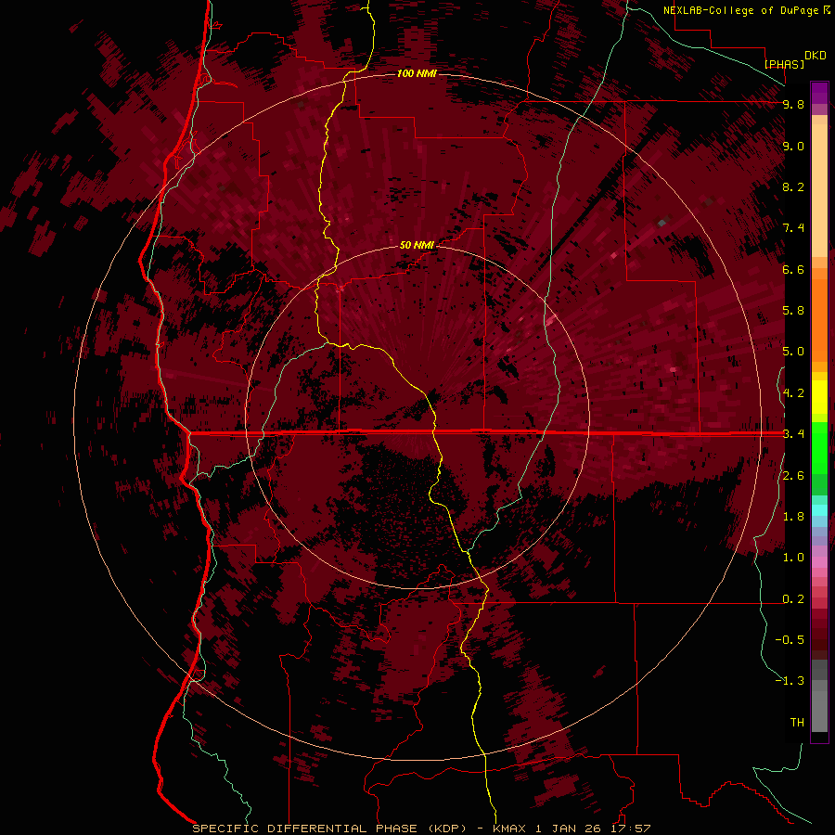
Task: Click the 5.0 value on the scale
Action: click(x=793, y=352)
